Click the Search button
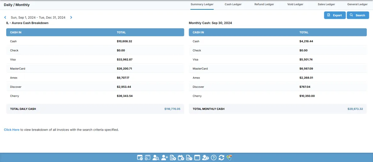 [x=358, y=15]
